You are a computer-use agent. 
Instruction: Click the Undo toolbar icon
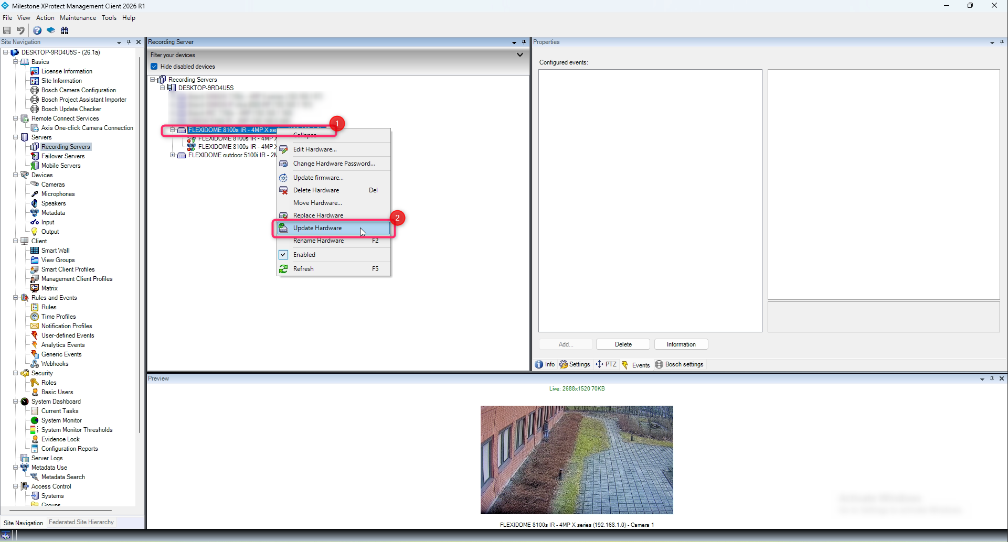[20, 30]
